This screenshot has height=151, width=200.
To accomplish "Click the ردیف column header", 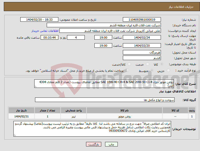I will [192, 110].
